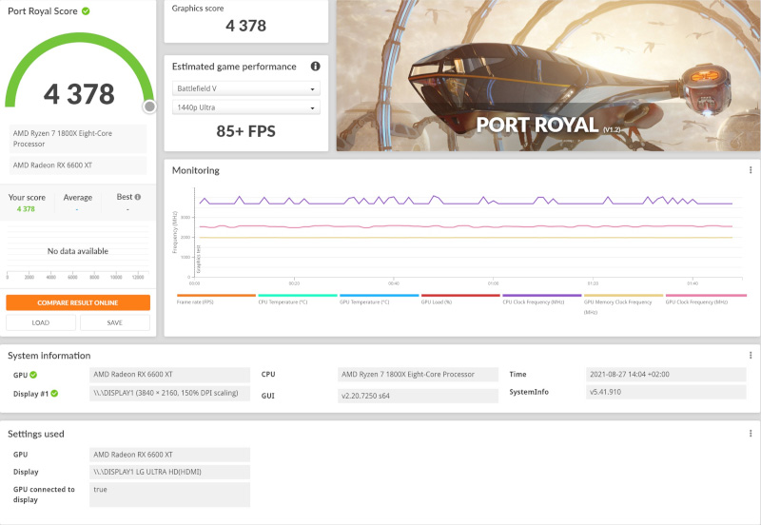Click the 85+ FPS estimate text
The height and width of the screenshot is (525, 761).
(x=246, y=131)
